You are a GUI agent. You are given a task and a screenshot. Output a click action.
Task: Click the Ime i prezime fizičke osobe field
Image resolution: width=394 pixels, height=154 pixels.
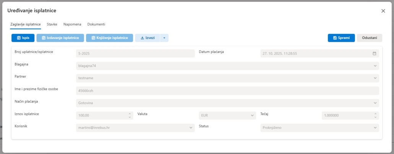[227, 91]
